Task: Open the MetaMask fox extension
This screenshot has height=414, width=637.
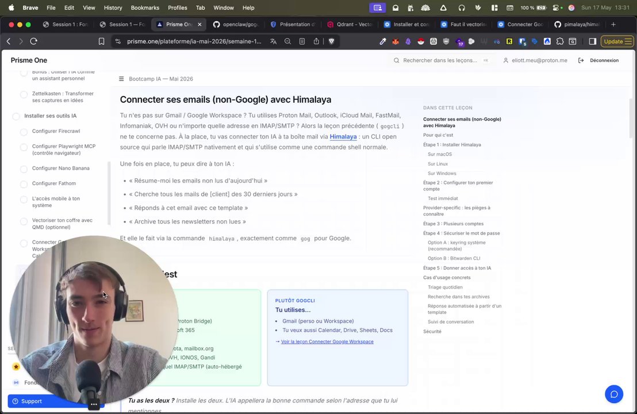Action: pyautogui.click(x=396, y=41)
